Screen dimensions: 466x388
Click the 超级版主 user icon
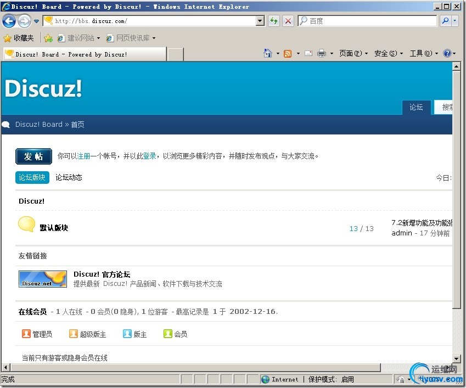[73, 334]
